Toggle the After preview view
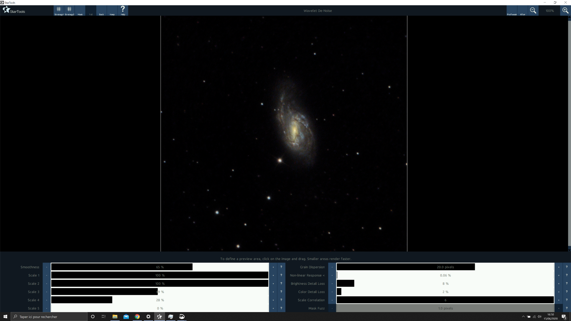The width and height of the screenshot is (571, 321). coord(522,11)
